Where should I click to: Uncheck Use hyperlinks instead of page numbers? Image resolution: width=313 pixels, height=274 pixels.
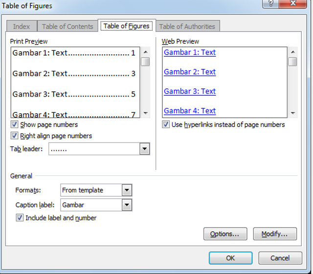click(x=166, y=125)
